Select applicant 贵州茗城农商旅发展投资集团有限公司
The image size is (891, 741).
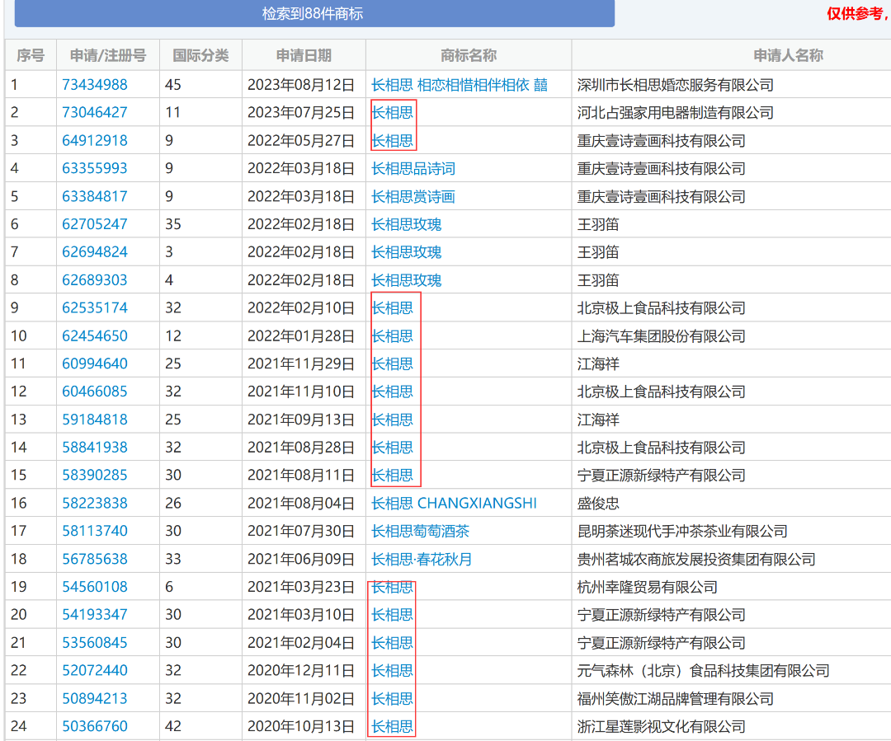(696, 559)
